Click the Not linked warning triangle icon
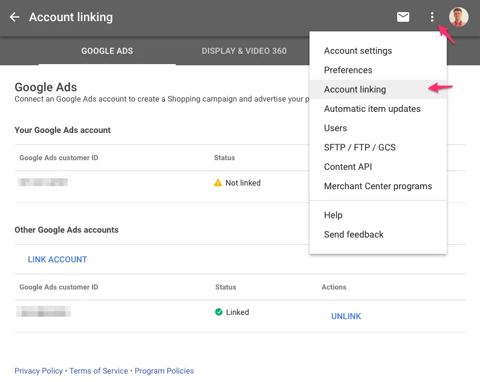Image resolution: width=480 pixels, height=382 pixels. point(218,183)
